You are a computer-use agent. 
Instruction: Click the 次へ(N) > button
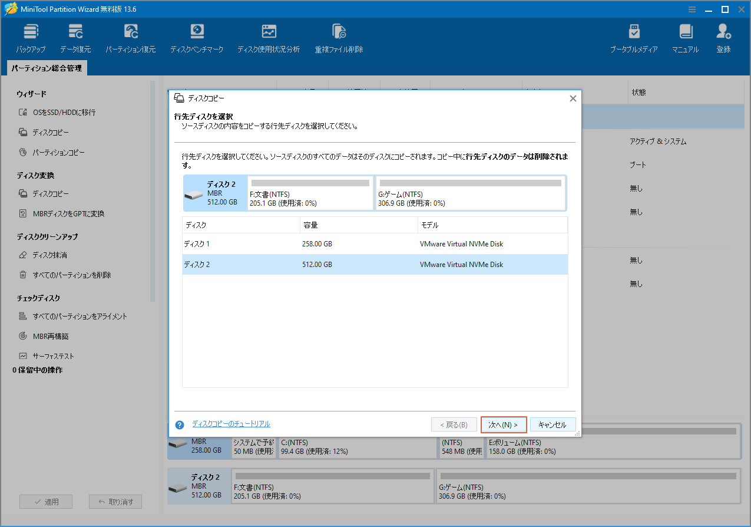point(503,425)
